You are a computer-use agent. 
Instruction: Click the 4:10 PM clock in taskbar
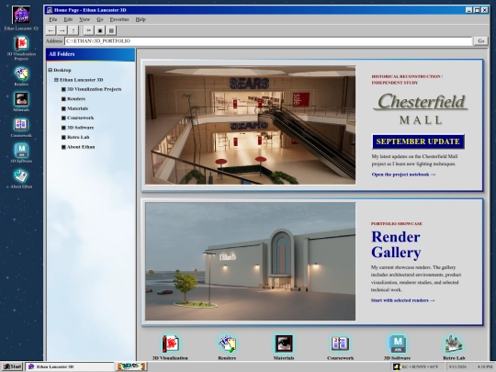pyautogui.click(x=485, y=366)
